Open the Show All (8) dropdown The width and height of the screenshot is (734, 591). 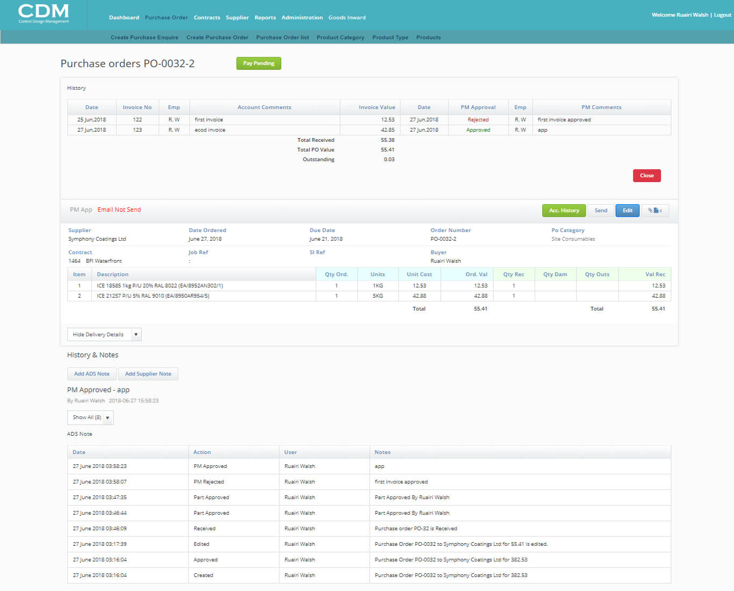click(107, 417)
